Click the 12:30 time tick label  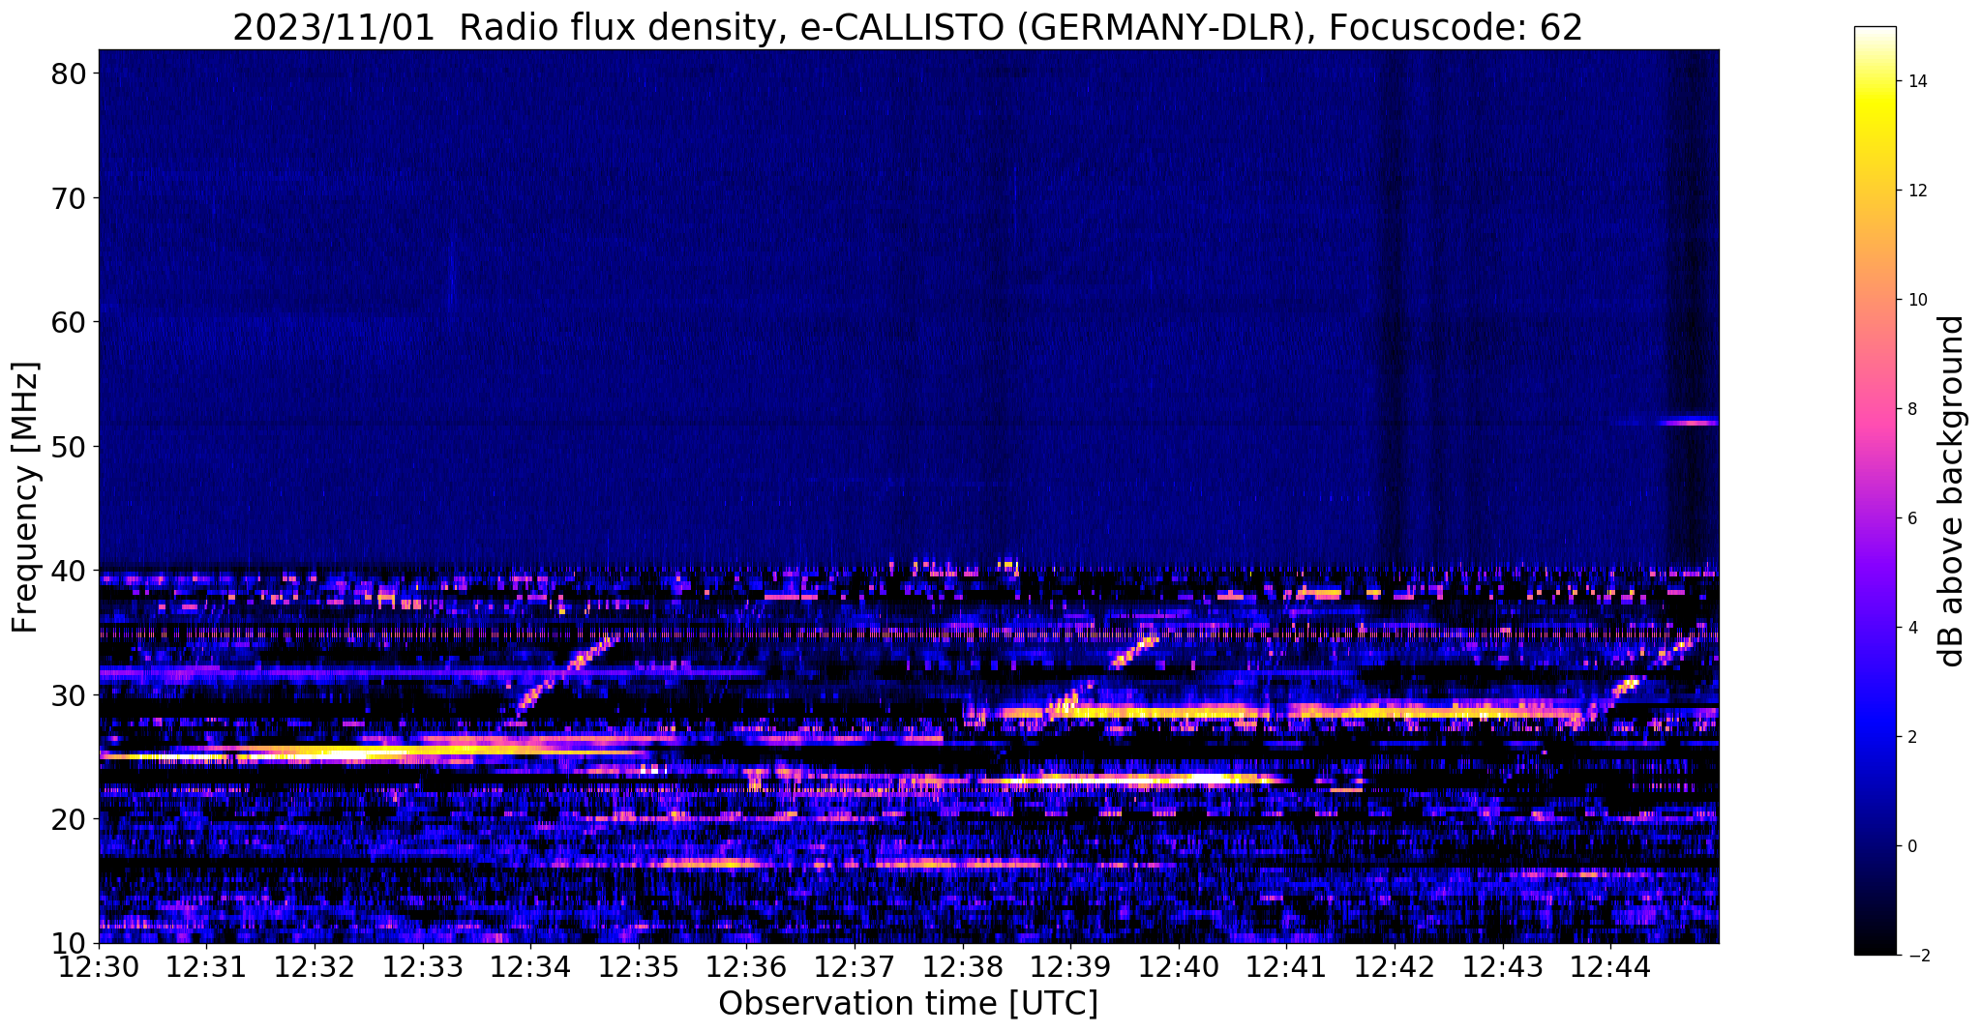[x=99, y=966]
